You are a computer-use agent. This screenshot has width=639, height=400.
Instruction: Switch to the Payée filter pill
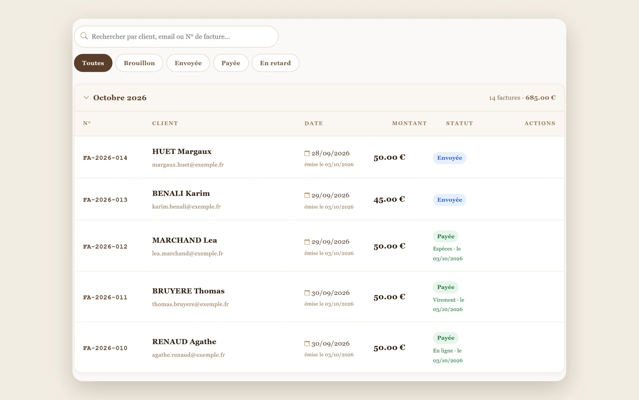231,63
